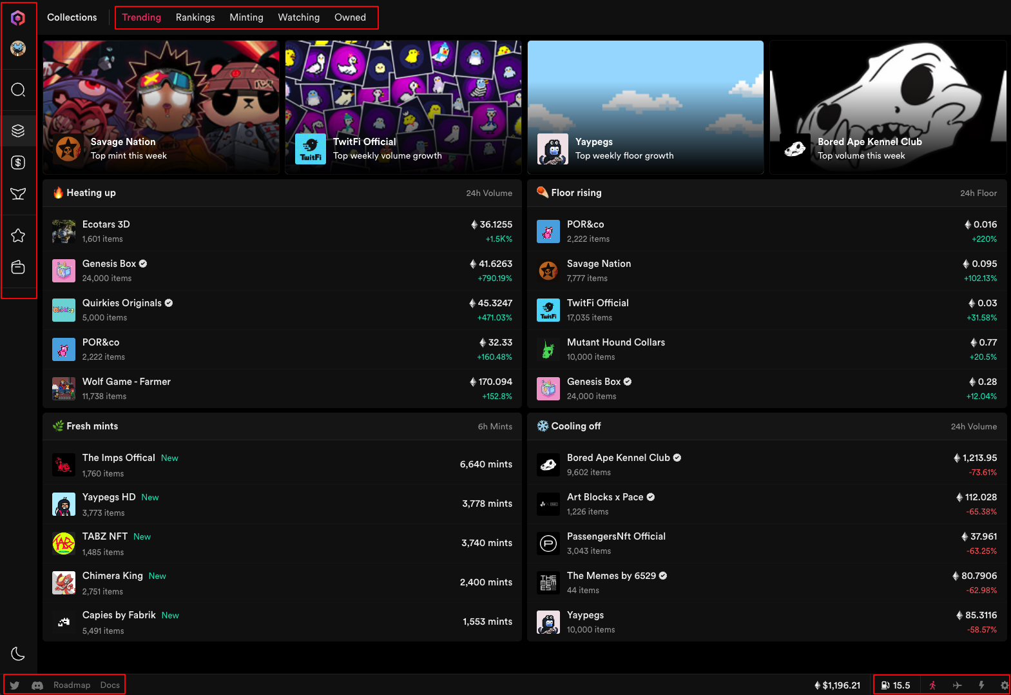Open TwitFi Official volume growth banner
This screenshot has width=1011, height=695.
point(403,107)
